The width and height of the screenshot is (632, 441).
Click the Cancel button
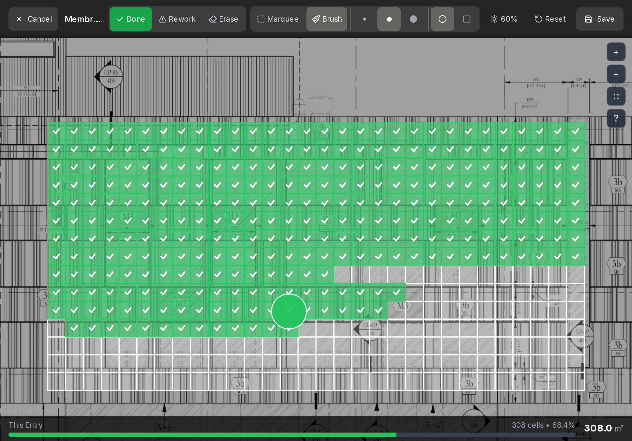[33, 19]
